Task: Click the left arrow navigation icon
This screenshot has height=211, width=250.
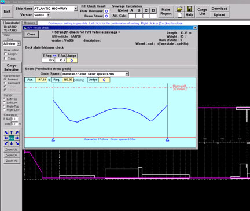Action: click(6, 138)
